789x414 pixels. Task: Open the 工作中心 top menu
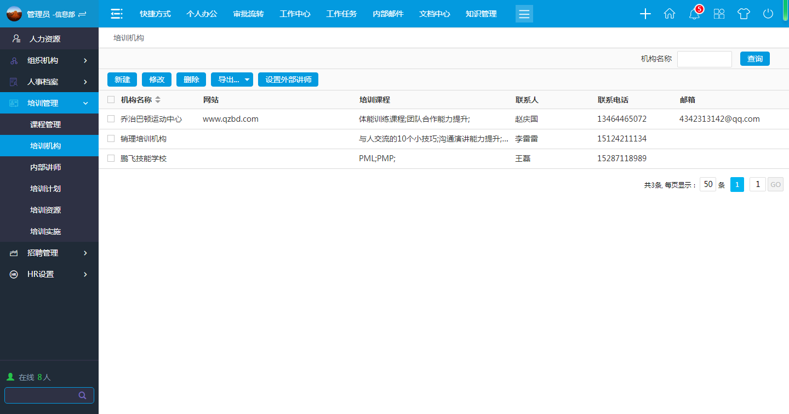click(x=295, y=14)
